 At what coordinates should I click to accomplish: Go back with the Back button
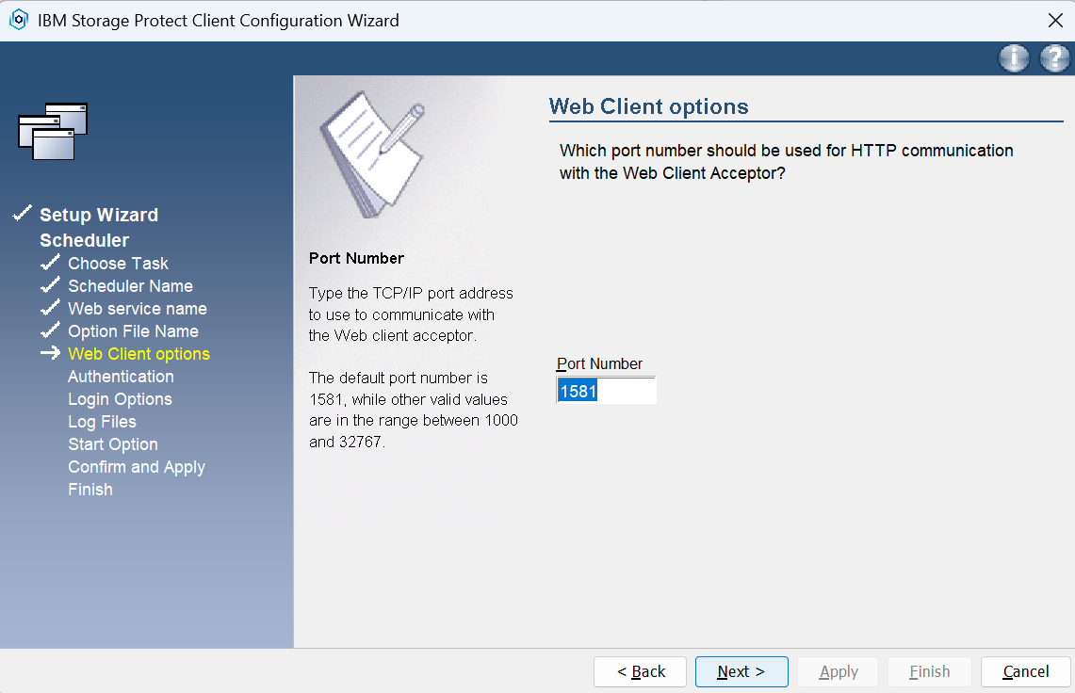[640, 671]
